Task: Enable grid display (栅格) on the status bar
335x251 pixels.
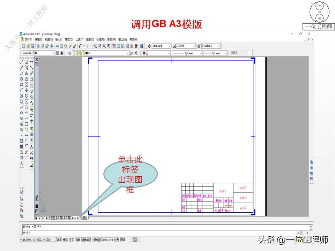Action: point(65,239)
